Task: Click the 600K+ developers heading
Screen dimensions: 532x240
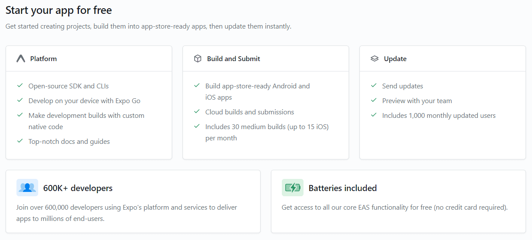Action: coord(78,188)
